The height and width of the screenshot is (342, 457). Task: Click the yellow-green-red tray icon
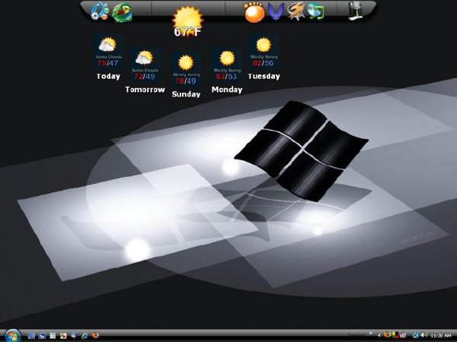[x=395, y=335]
